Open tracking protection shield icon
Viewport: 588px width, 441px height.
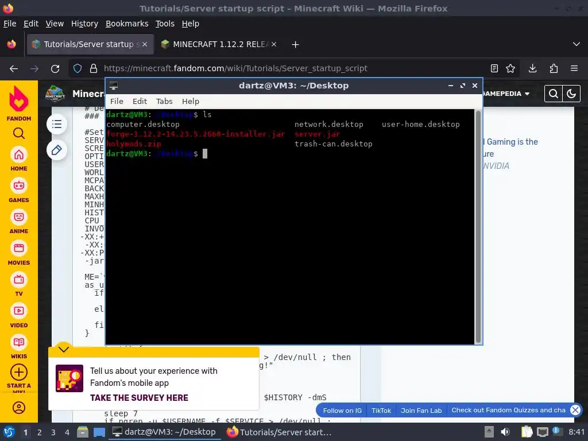78,69
